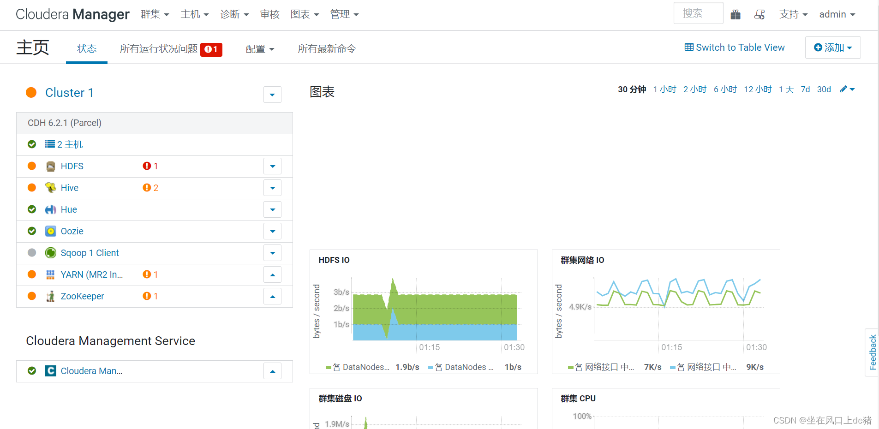Click the Cloudera Management green check icon
The image size is (879, 429).
click(32, 371)
